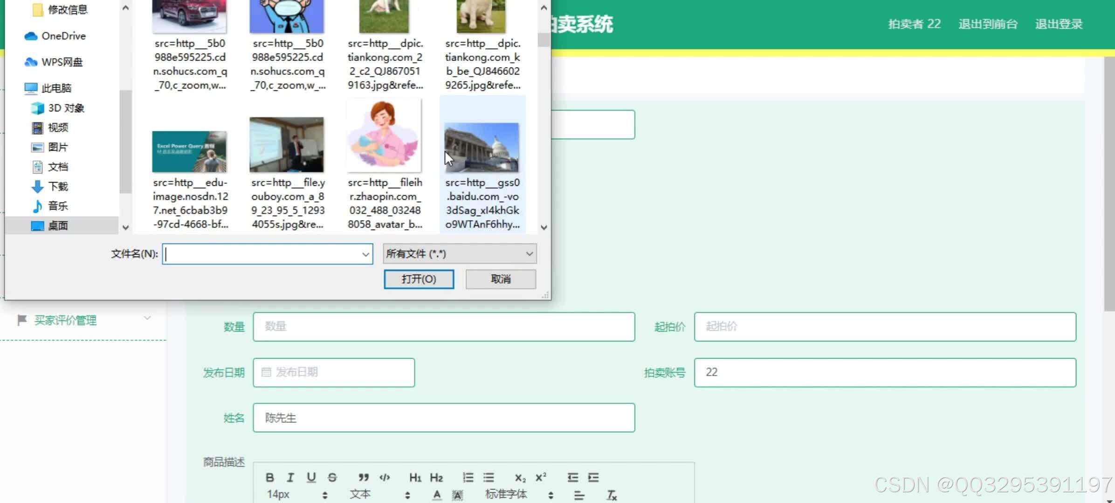Apply Heading 1 style
Viewport: 1115px width, 503px height.
coord(415,477)
